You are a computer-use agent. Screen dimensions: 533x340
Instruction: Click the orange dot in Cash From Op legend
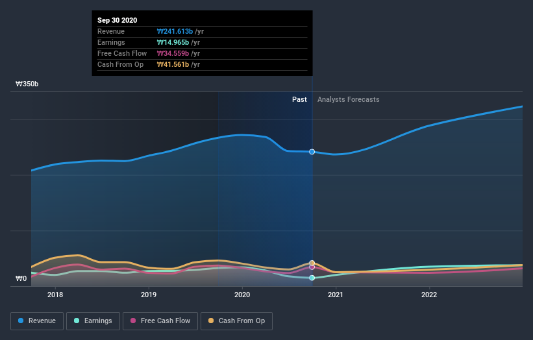[211, 321]
